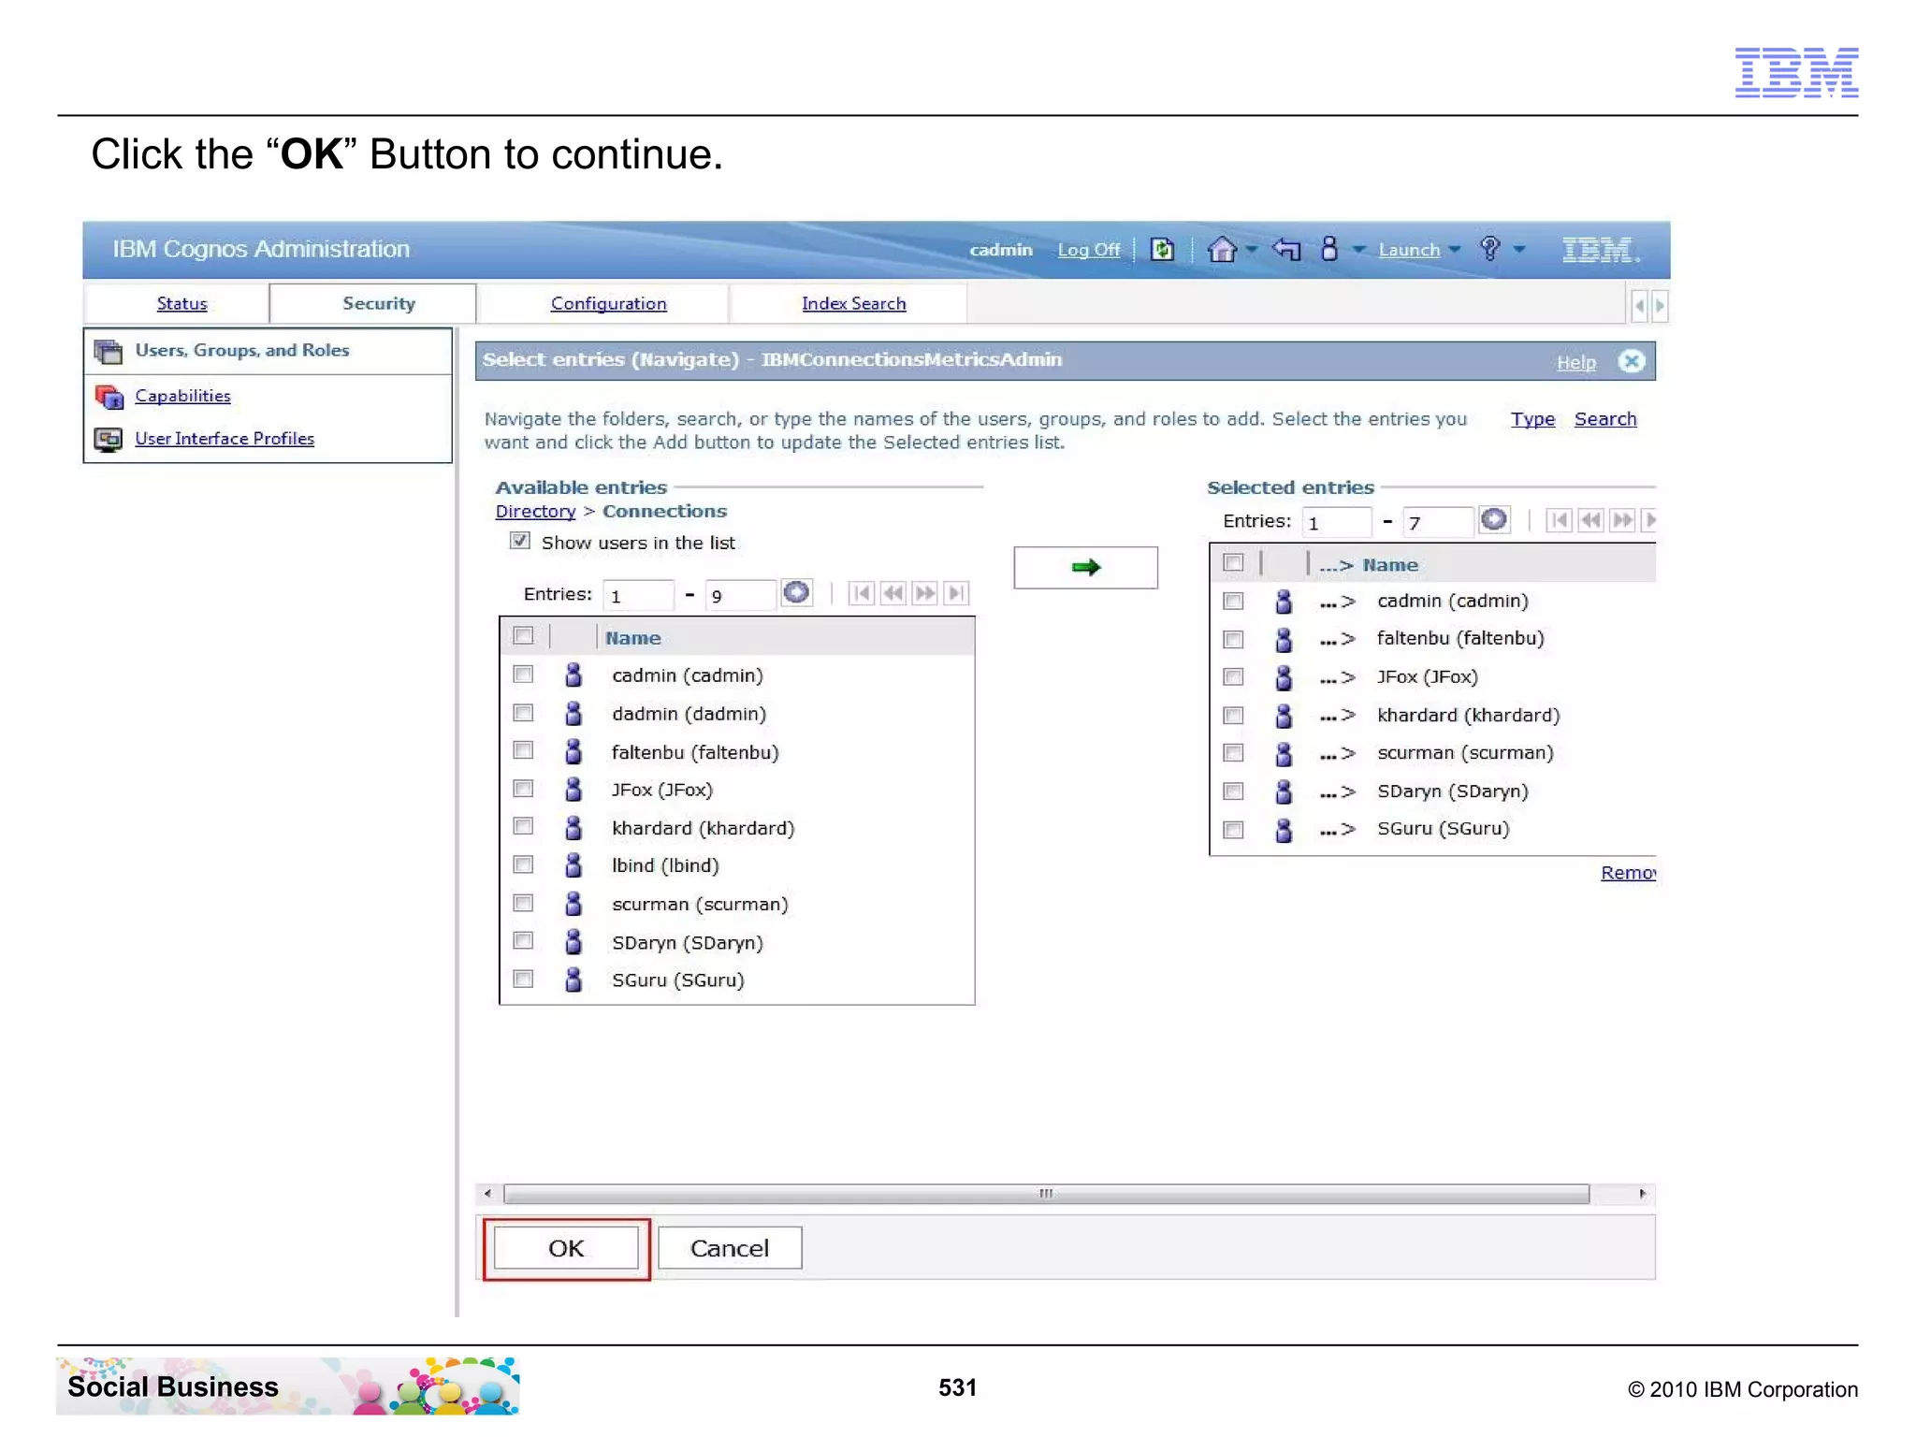Viewport: 1916px width, 1437px height.
Task: Click the Cancel button
Action: [730, 1248]
